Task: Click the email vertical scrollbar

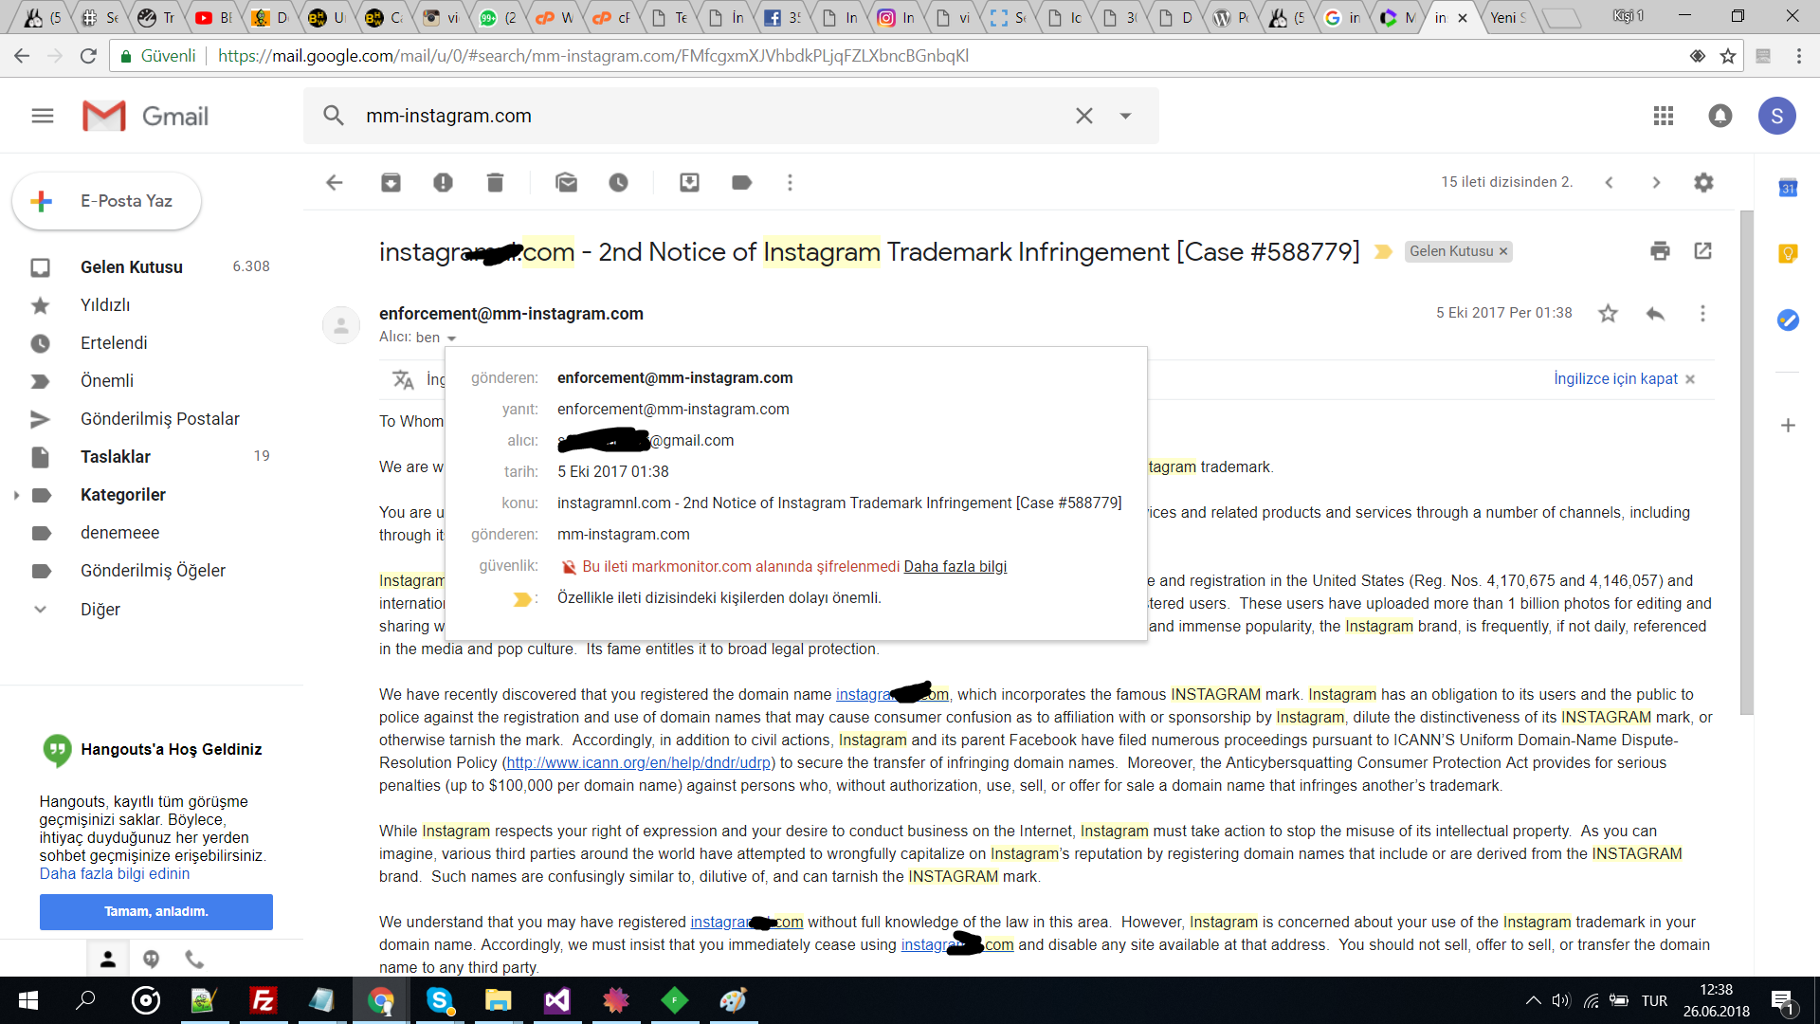Action: (x=1747, y=463)
